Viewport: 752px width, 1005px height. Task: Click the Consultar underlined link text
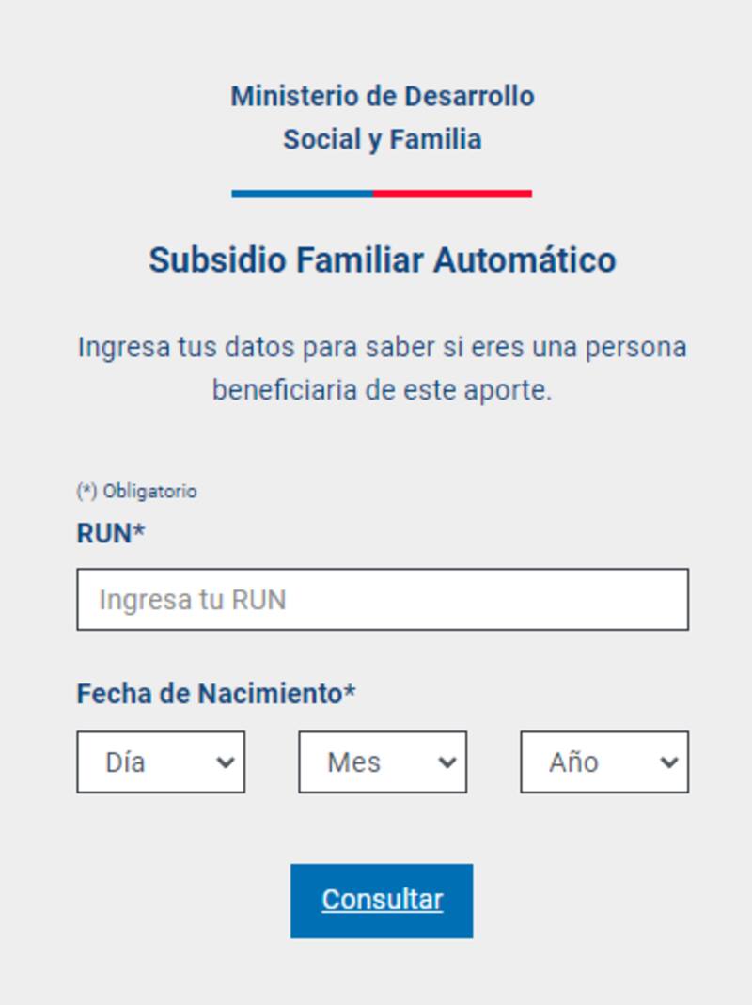pos(382,899)
